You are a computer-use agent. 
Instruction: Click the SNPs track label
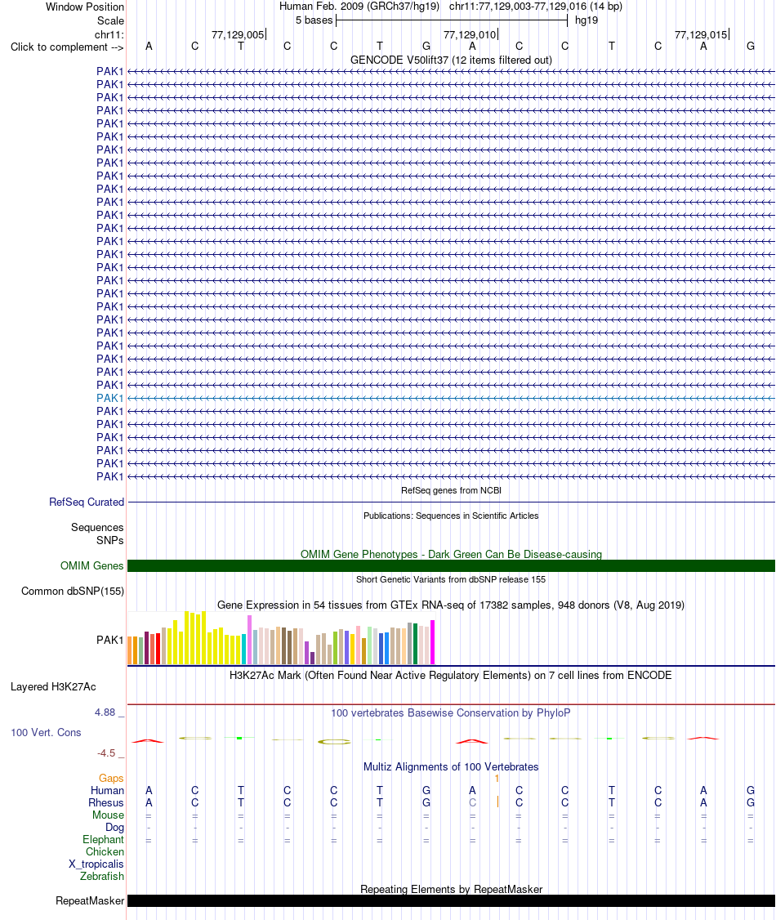click(110, 540)
